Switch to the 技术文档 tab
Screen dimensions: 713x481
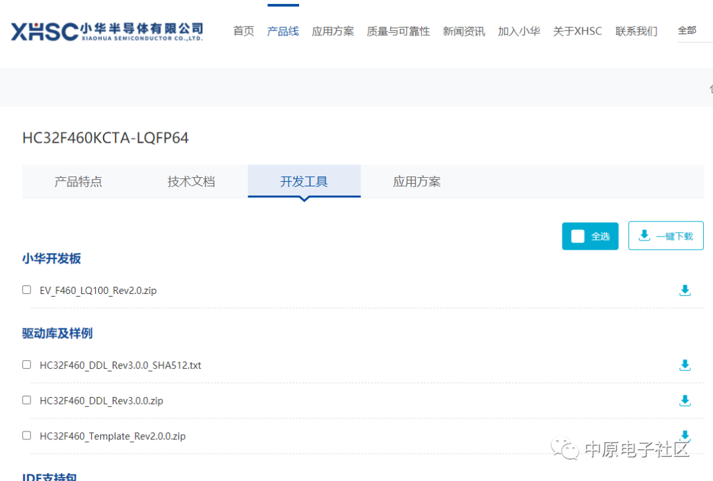pos(191,182)
